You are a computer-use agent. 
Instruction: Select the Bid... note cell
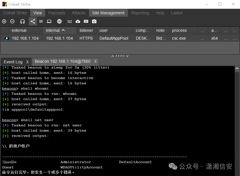[x=161, y=38]
